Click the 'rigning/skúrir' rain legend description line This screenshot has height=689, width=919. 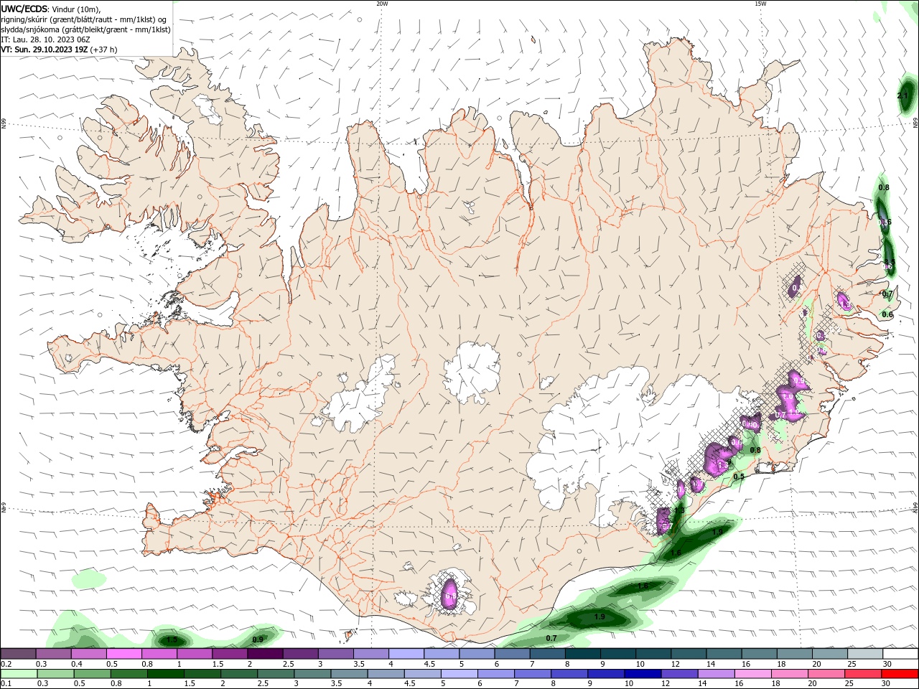tap(84, 19)
